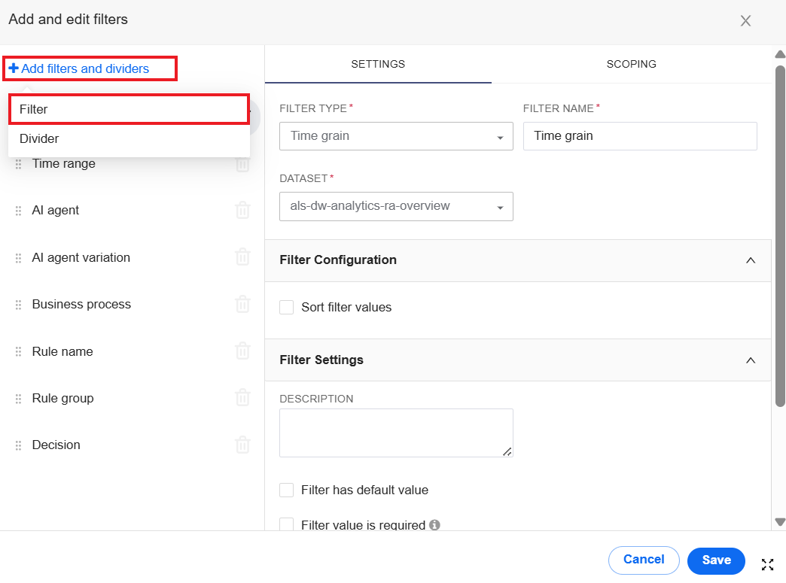
Task: Click the Description text area
Action: [x=396, y=433]
